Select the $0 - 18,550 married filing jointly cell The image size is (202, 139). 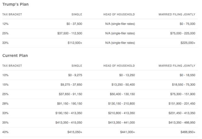coord(186,75)
